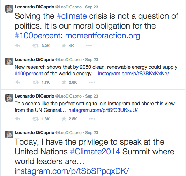This screenshot has width=186, height=176.
Task: Open more options on UN General tweet
Action: point(92,119)
